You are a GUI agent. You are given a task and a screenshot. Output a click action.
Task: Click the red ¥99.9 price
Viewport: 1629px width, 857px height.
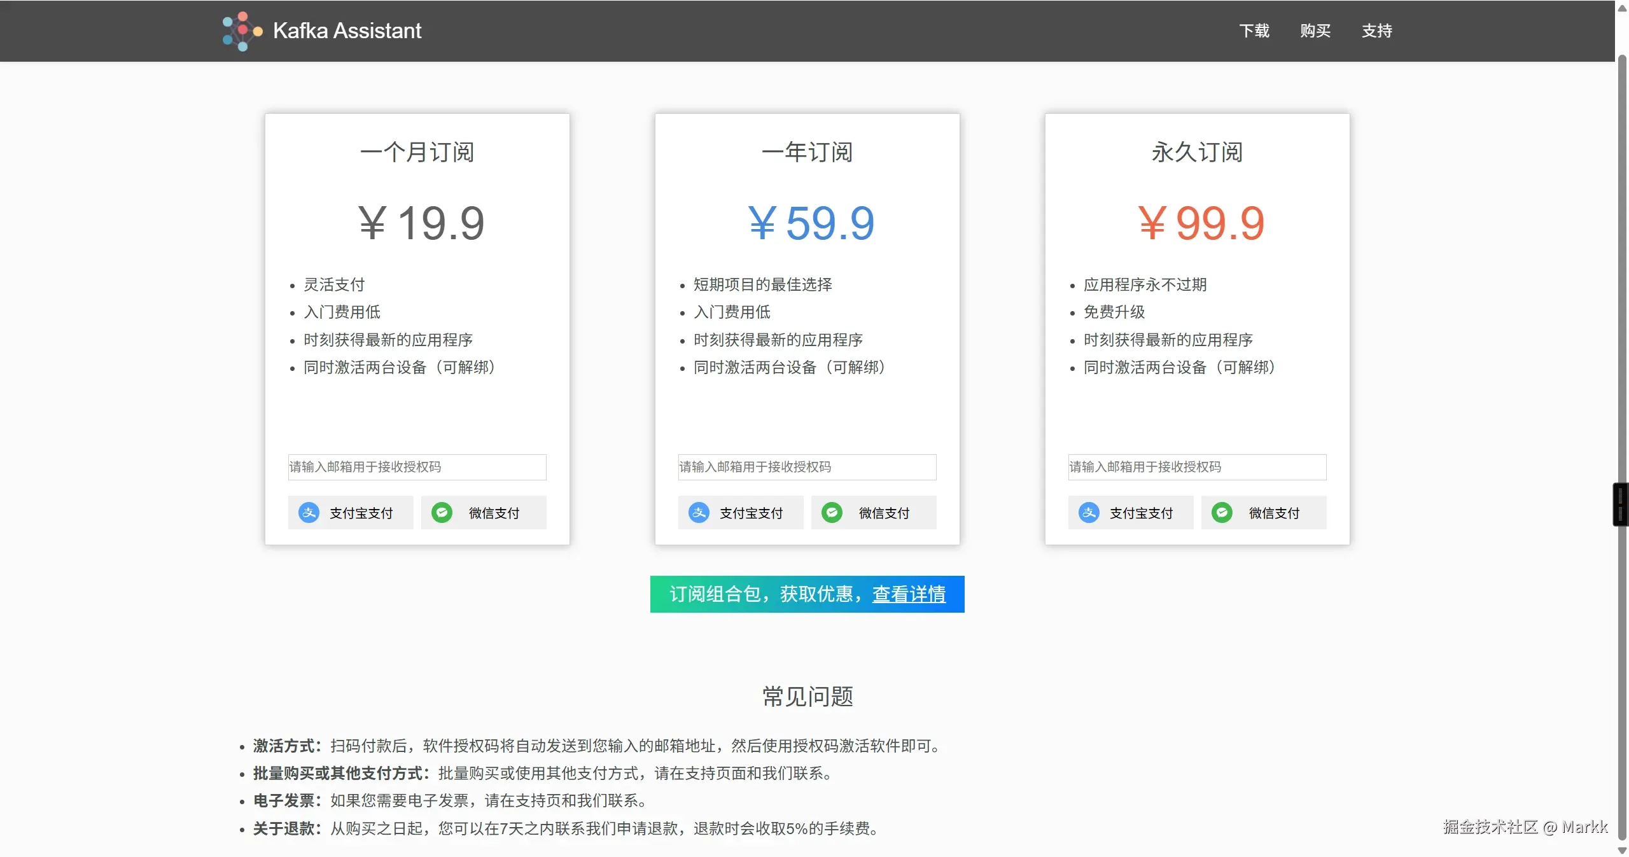(x=1201, y=223)
